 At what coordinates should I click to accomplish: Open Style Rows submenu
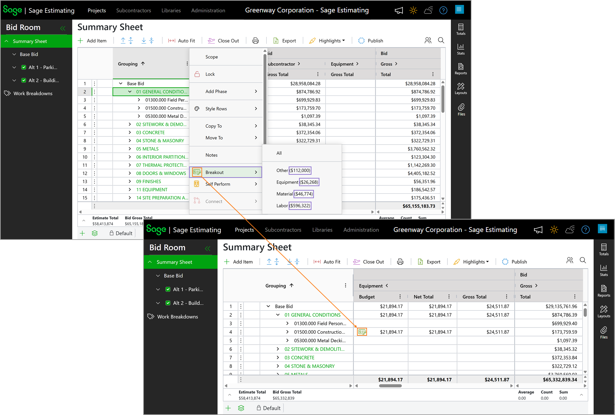click(x=226, y=109)
